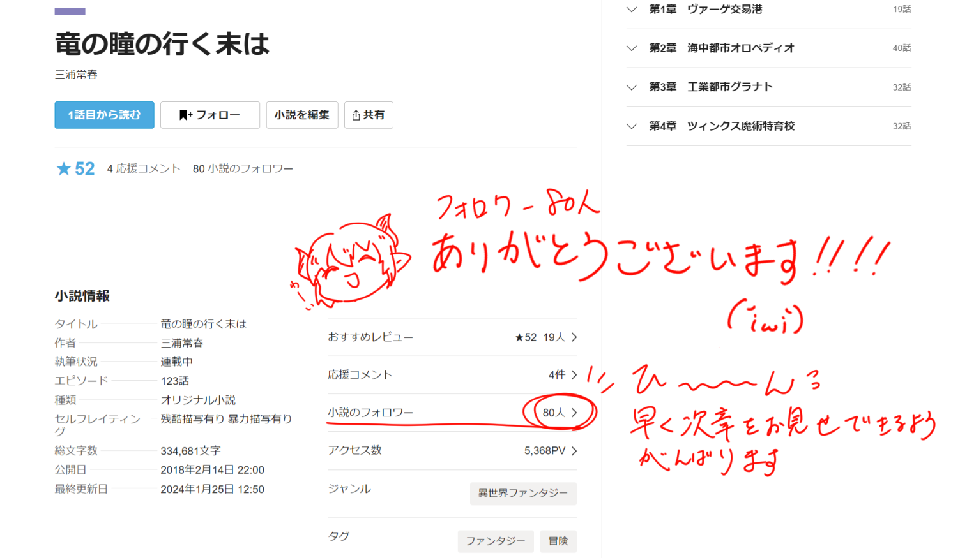The height and width of the screenshot is (558, 967).
Task: Click the blue star rating icon
Action: coord(63,168)
